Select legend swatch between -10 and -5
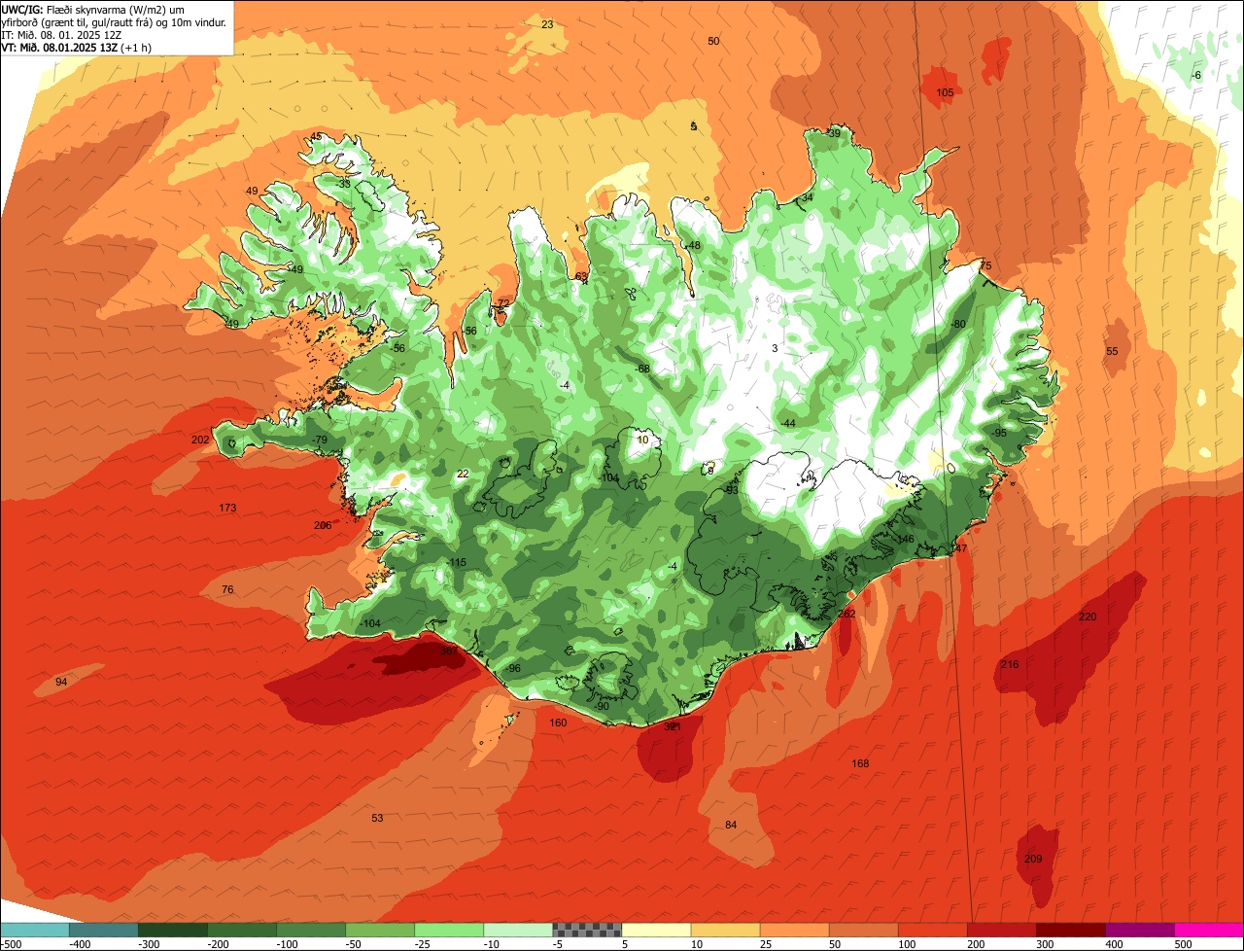 coord(518,930)
